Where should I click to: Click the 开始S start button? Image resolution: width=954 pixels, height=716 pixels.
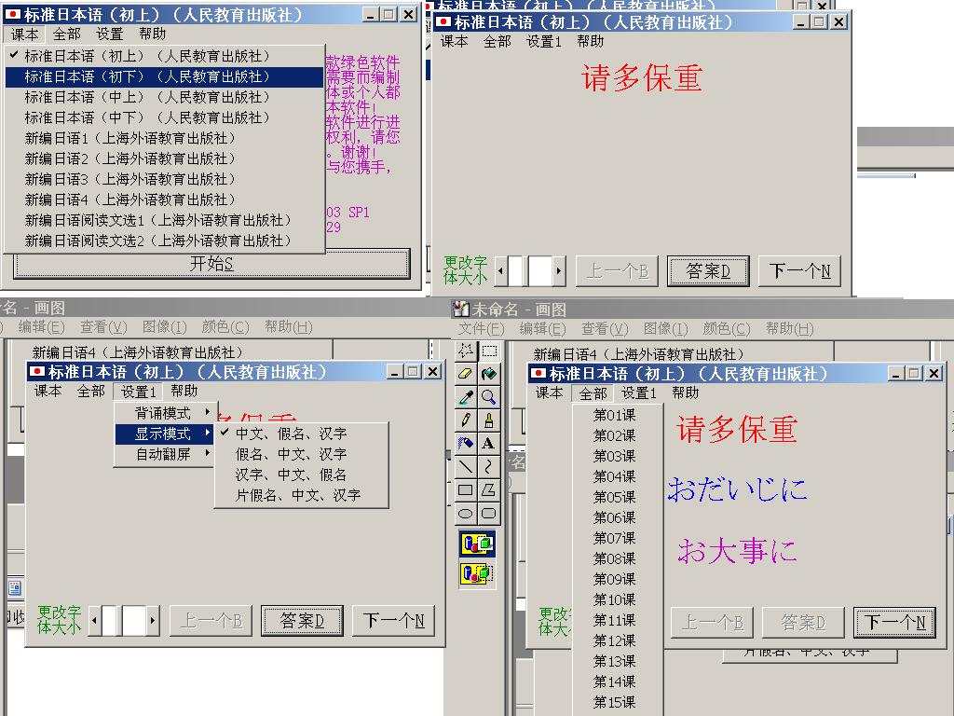tap(211, 264)
